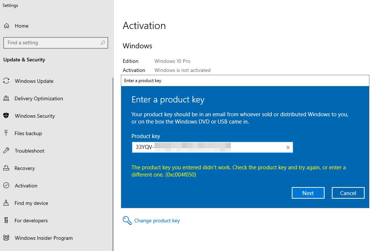Click the 'Windows is not activated' status
The image size is (373, 251).
[x=182, y=70]
